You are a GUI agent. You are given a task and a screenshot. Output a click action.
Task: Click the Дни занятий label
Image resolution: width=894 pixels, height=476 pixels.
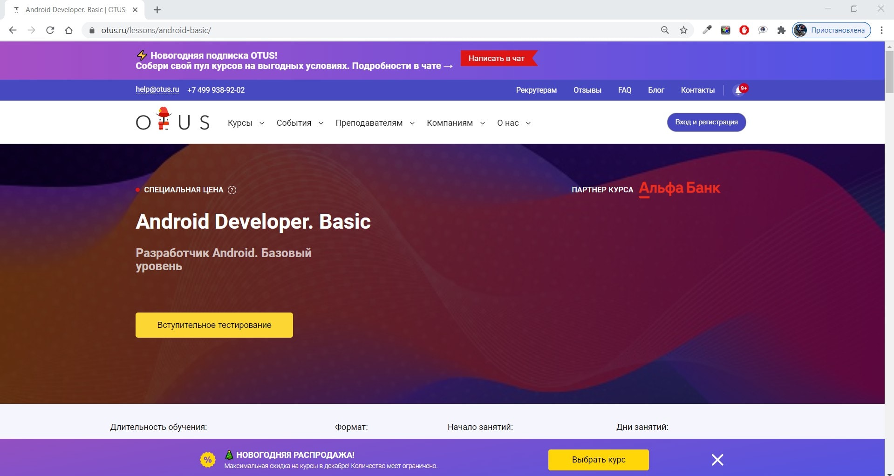tap(642, 427)
